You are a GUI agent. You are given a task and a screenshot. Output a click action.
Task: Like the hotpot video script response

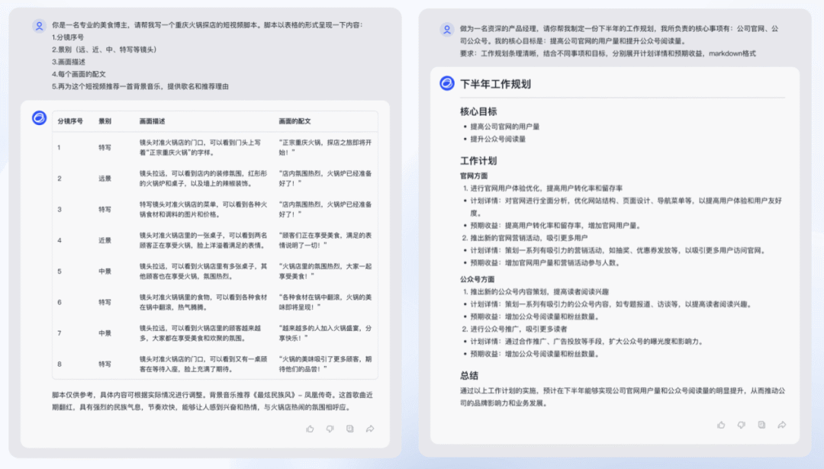pyautogui.click(x=310, y=429)
